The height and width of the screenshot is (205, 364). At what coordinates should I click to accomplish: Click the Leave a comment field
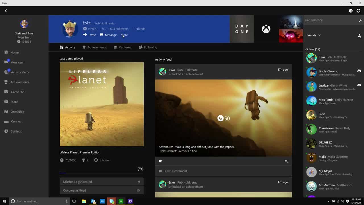tap(223, 171)
